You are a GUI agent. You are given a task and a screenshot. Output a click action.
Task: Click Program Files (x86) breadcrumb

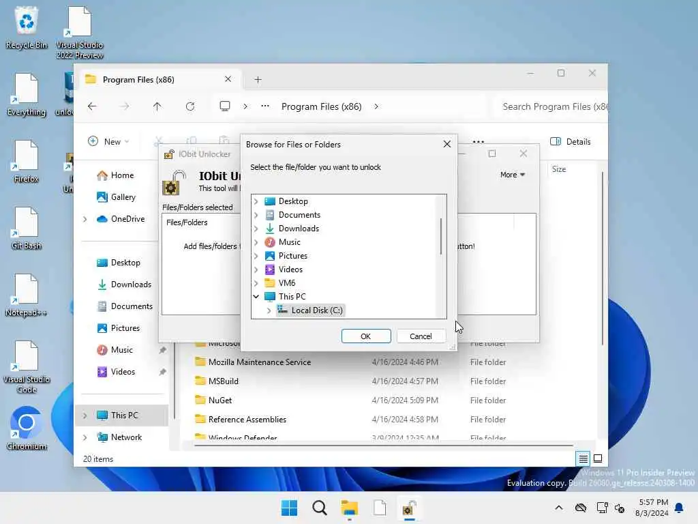point(322,106)
